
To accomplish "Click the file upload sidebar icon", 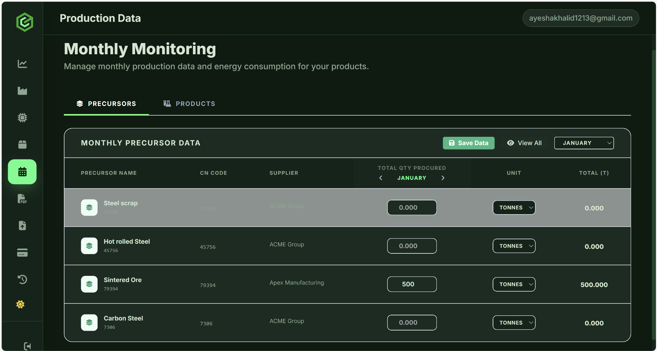I will (x=22, y=225).
